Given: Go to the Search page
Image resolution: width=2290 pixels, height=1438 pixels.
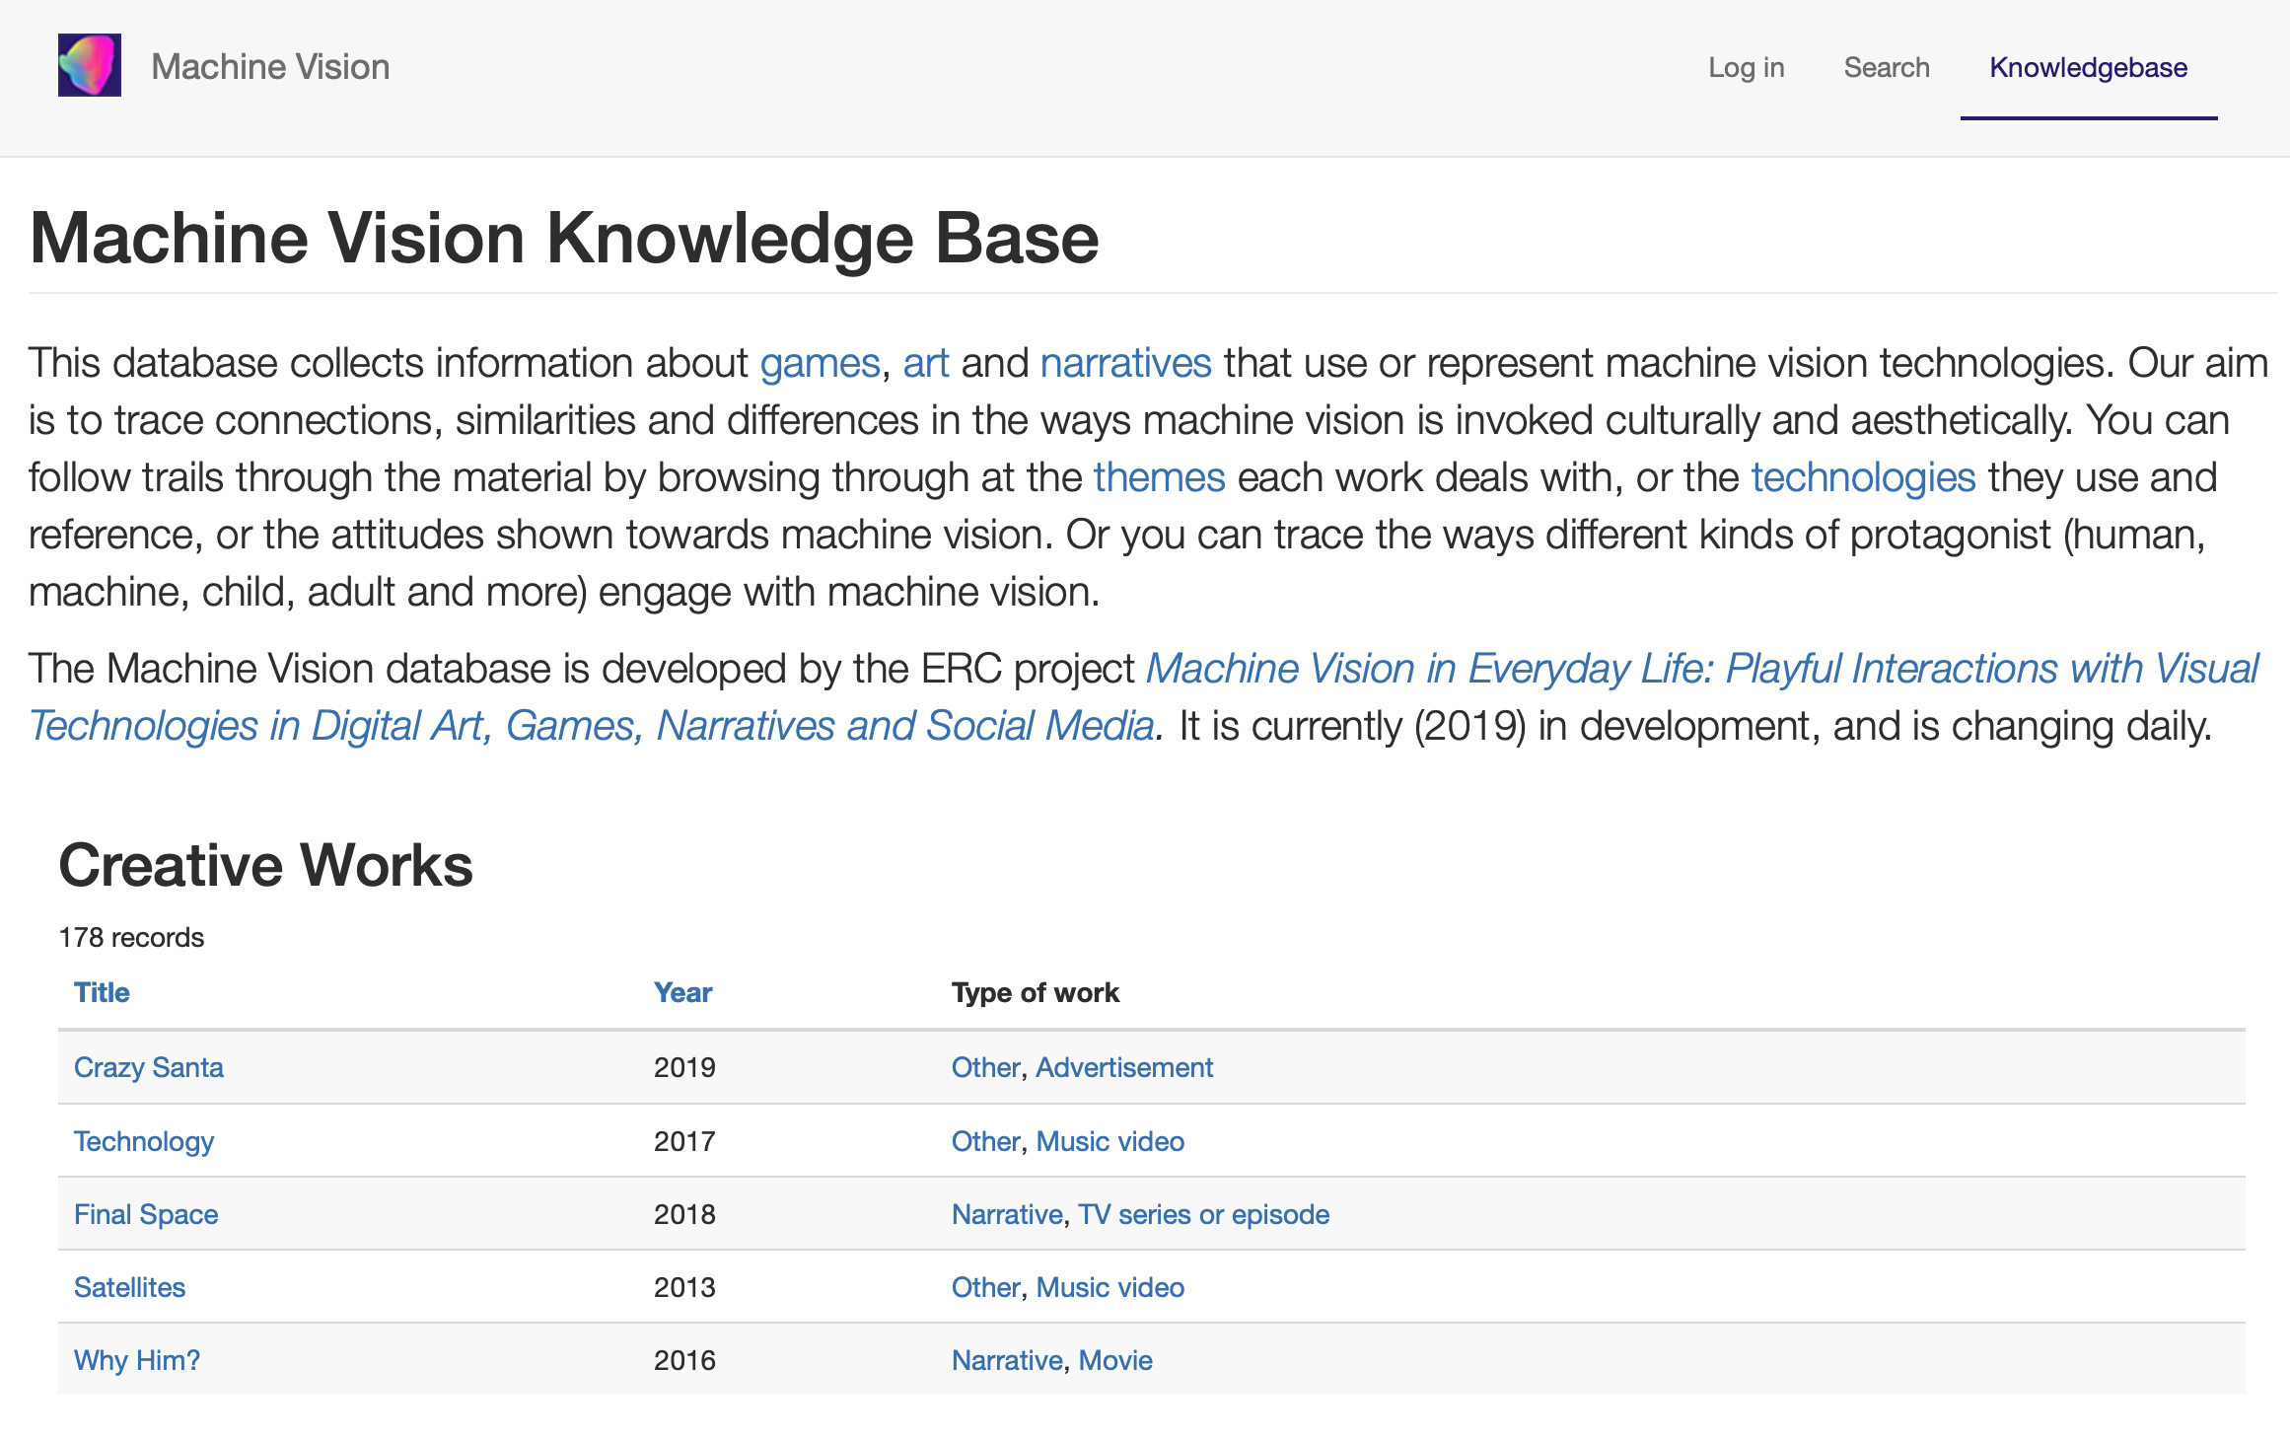Looking at the screenshot, I should 1886,67.
